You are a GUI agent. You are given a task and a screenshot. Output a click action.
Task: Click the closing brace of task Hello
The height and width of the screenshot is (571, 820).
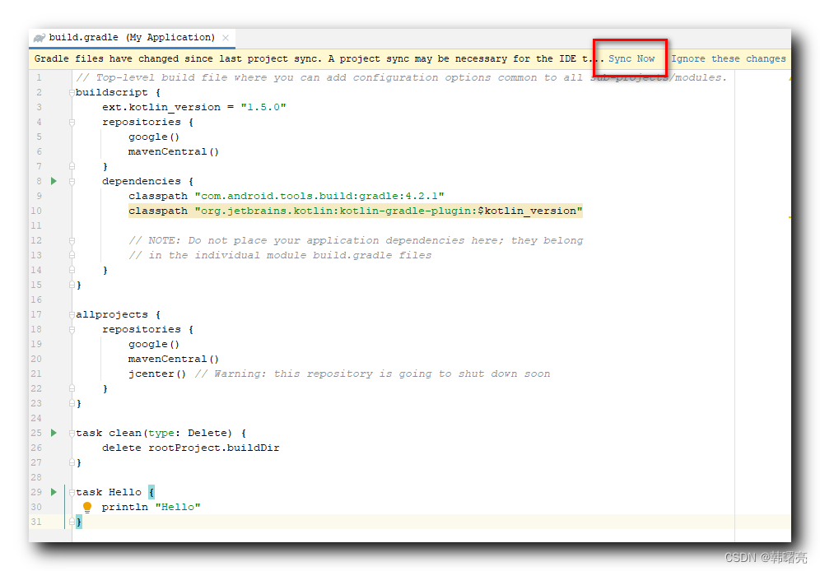(79, 522)
